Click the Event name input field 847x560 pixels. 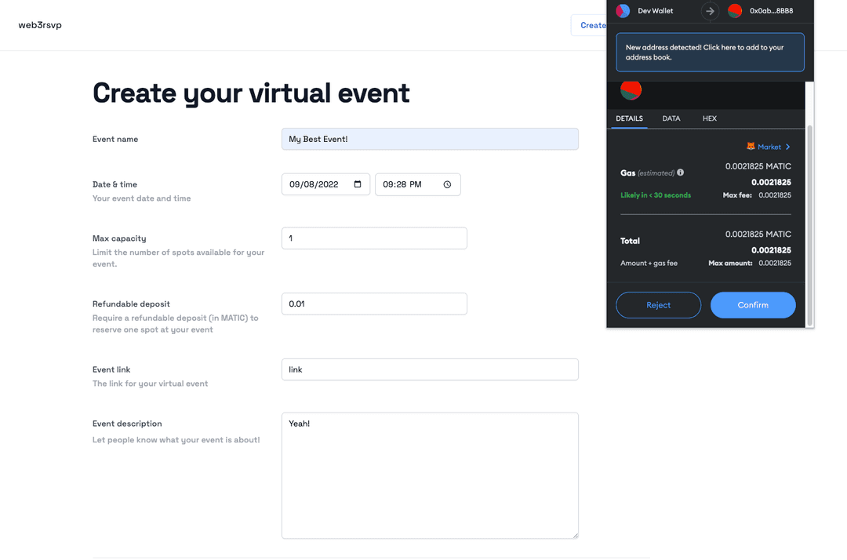coord(430,139)
